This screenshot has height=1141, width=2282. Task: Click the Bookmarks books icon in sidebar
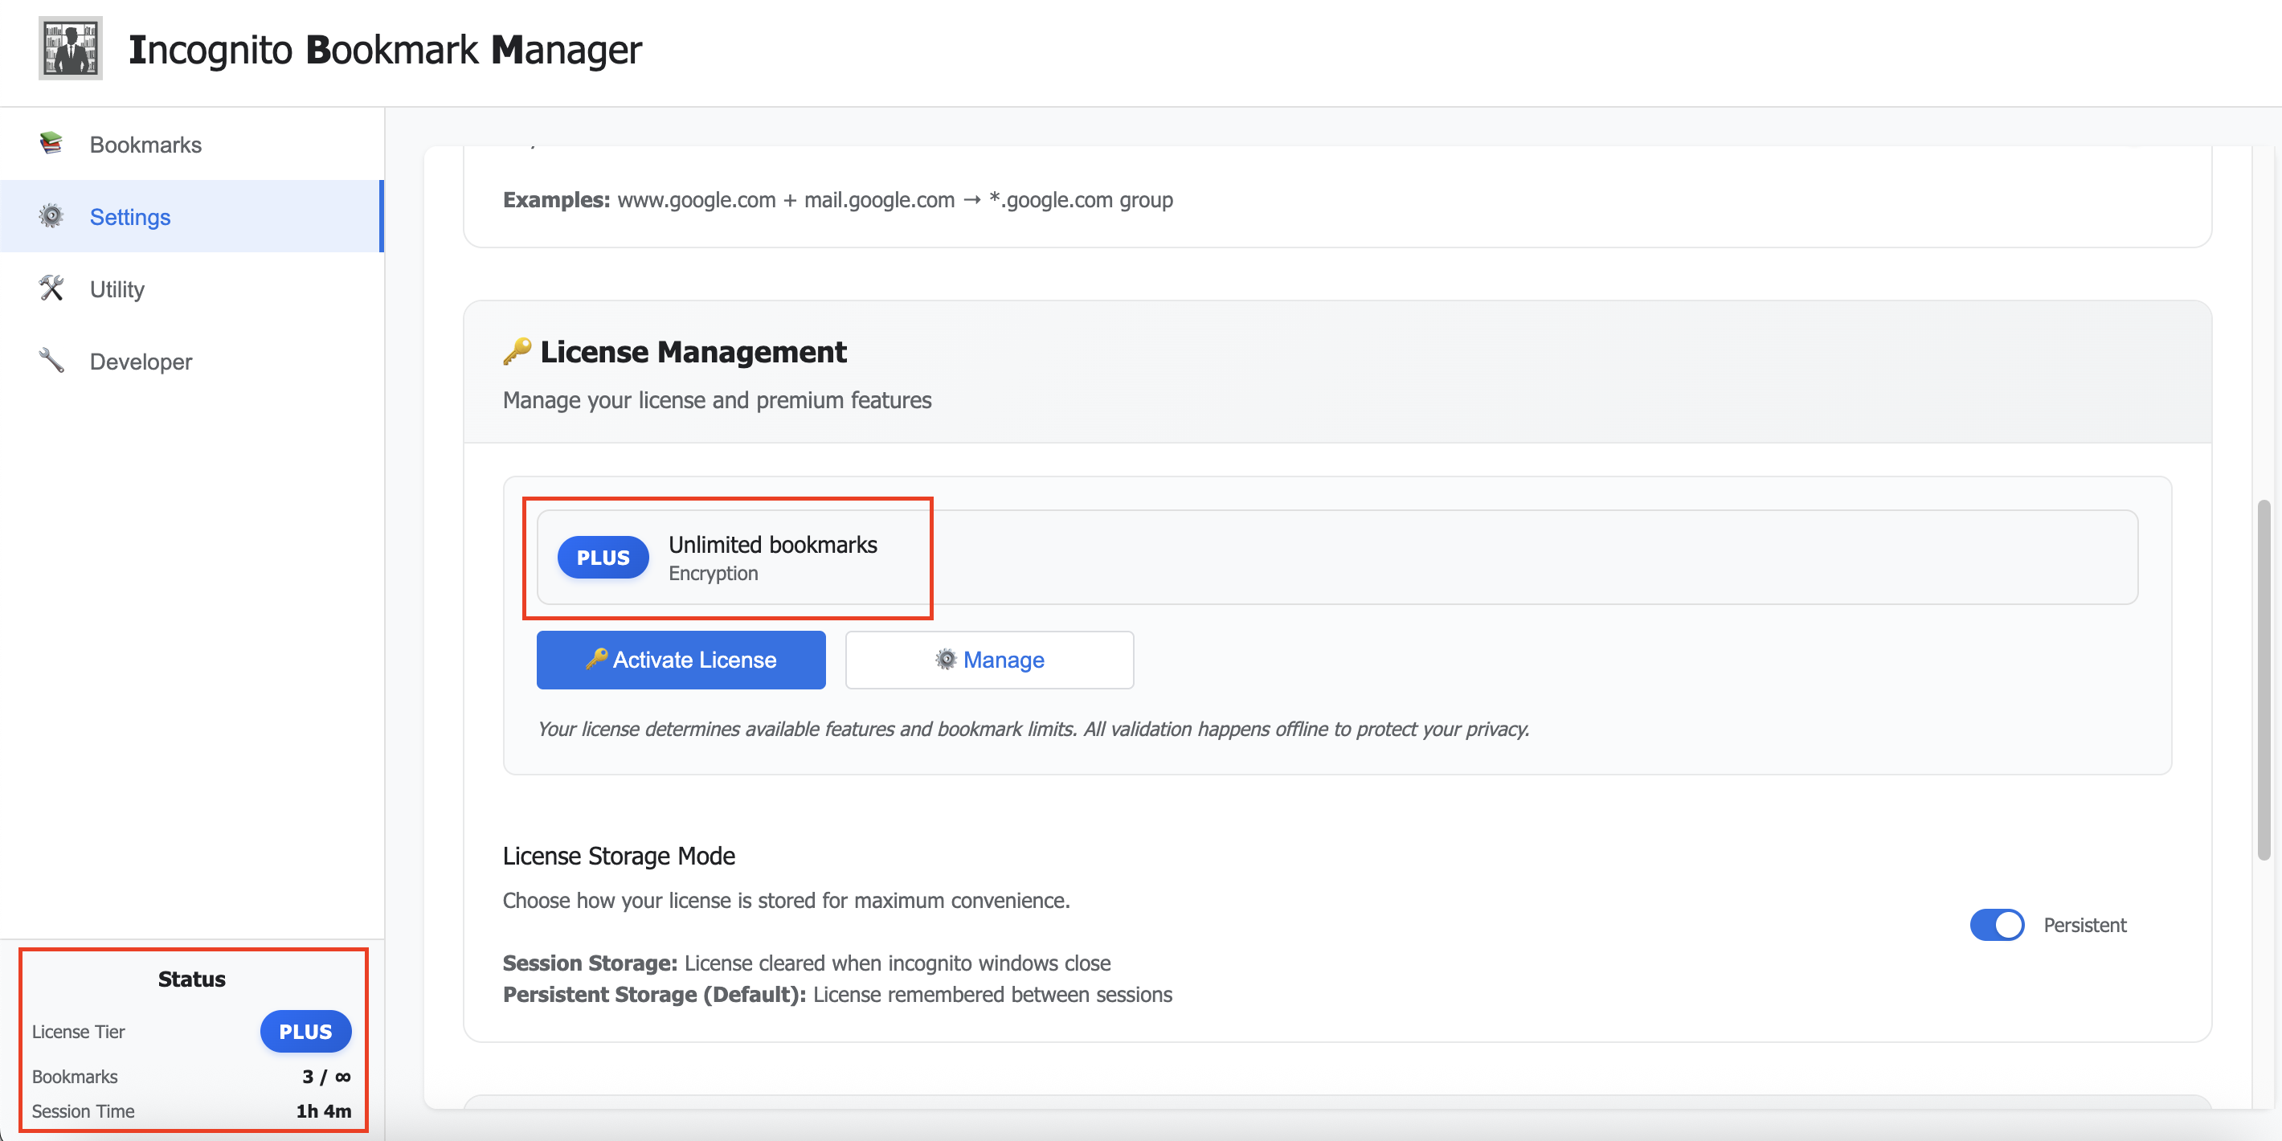click(51, 144)
